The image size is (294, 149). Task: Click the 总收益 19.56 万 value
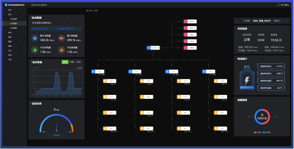(276, 40)
